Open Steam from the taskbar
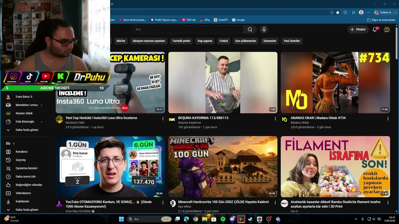The height and width of the screenshot is (224, 399). [250, 219]
